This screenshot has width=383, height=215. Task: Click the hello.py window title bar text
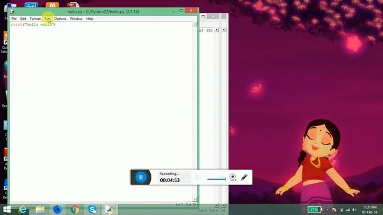[103, 11]
